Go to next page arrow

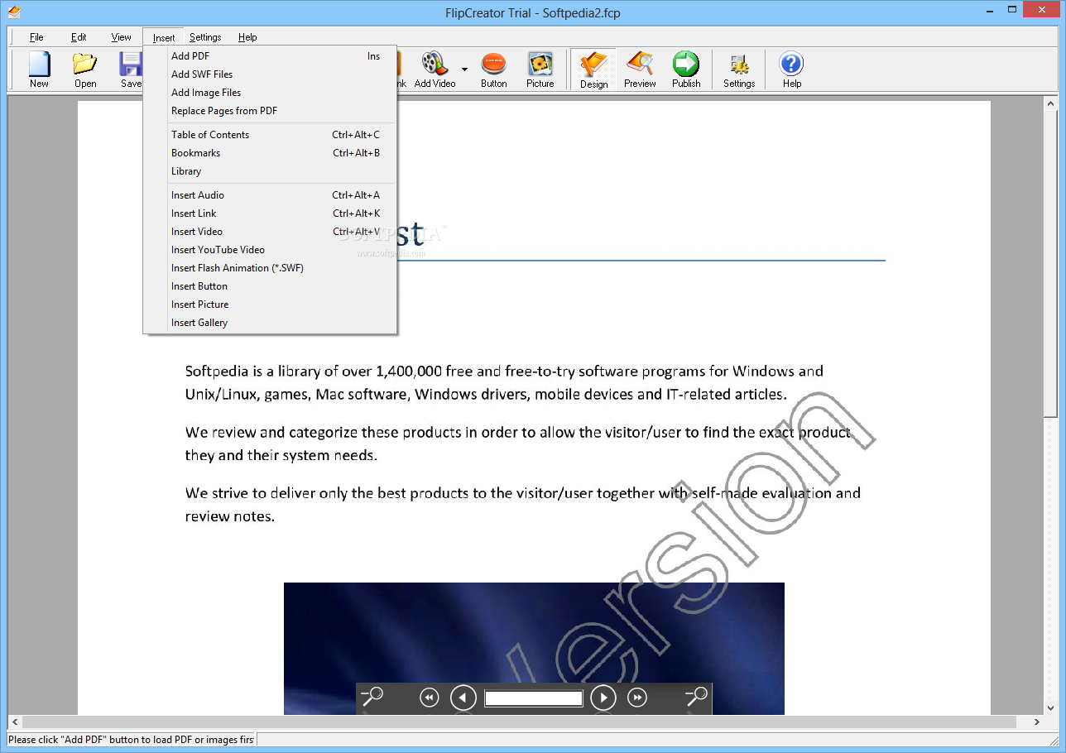point(603,698)
